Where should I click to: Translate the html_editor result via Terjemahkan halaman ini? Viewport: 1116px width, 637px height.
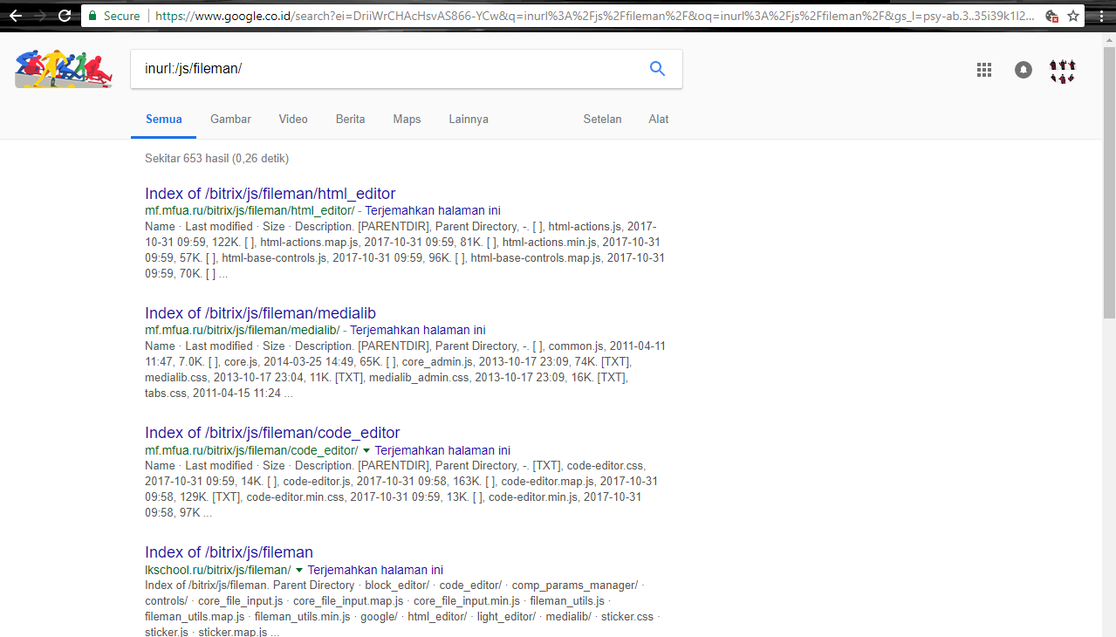(433, 210)
